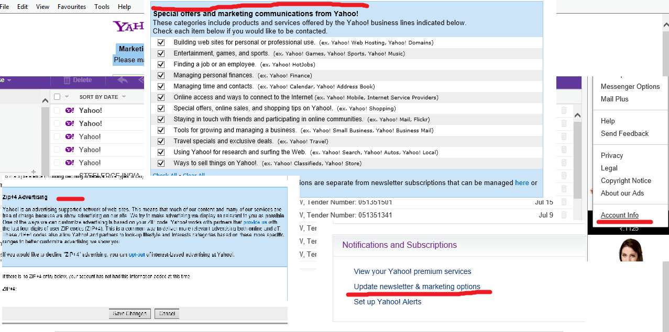Open the dropdown arrow beside select-all checkbox
Viewport: 669px width, 332px height.
click(x=66, y=97)
